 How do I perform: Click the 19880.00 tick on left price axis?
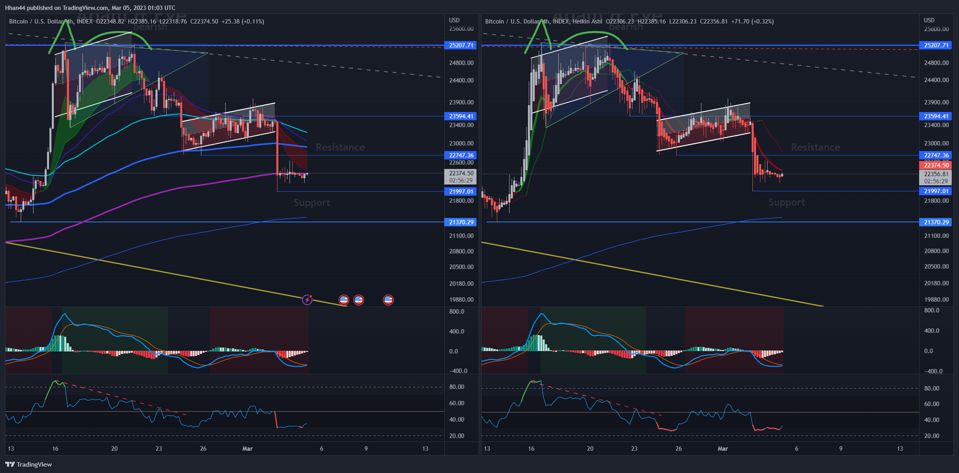point(461,300)
